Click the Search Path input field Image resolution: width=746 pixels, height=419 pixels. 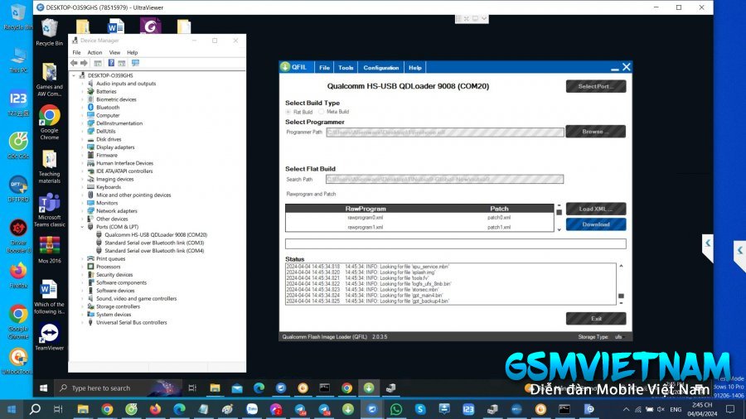coord(444,179)
